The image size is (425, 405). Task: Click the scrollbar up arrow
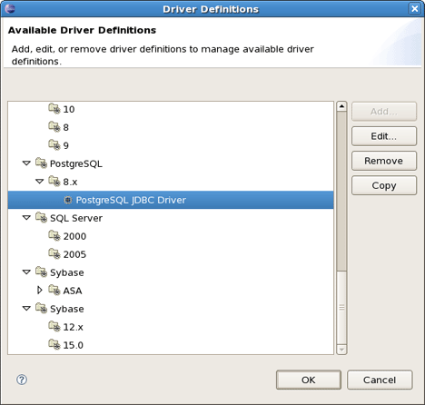(341, 106)
